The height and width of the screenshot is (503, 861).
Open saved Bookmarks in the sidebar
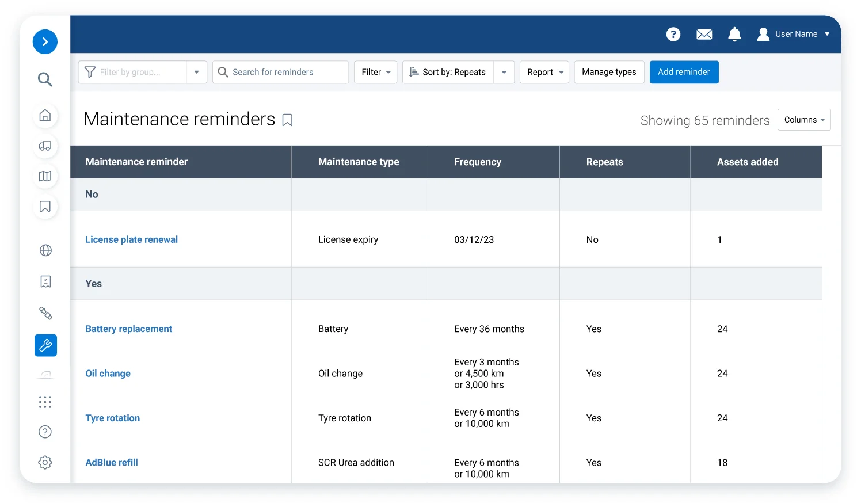[x=45, y=207]
